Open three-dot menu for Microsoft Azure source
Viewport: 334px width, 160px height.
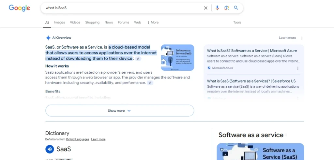298,68
